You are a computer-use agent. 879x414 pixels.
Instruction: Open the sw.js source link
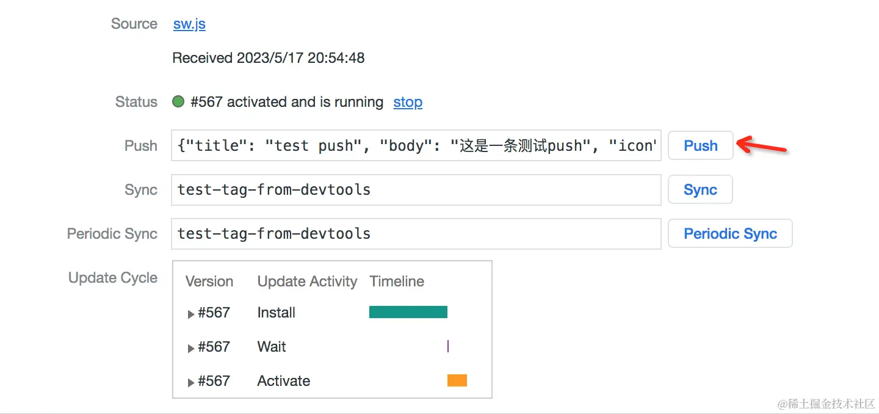[189, 24]
